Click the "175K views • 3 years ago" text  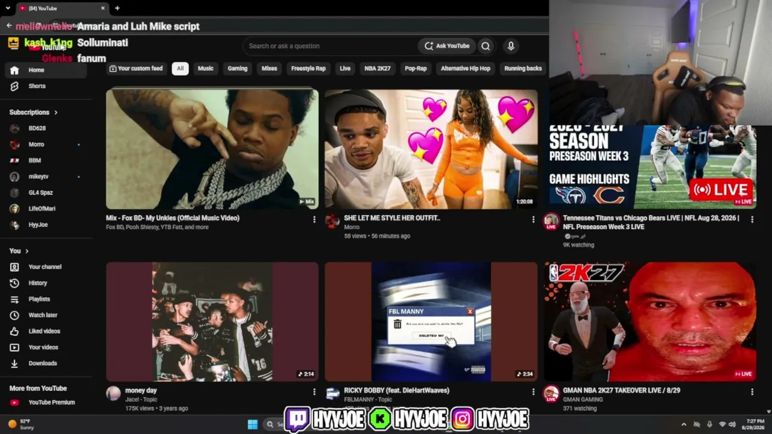coord(157,409)
